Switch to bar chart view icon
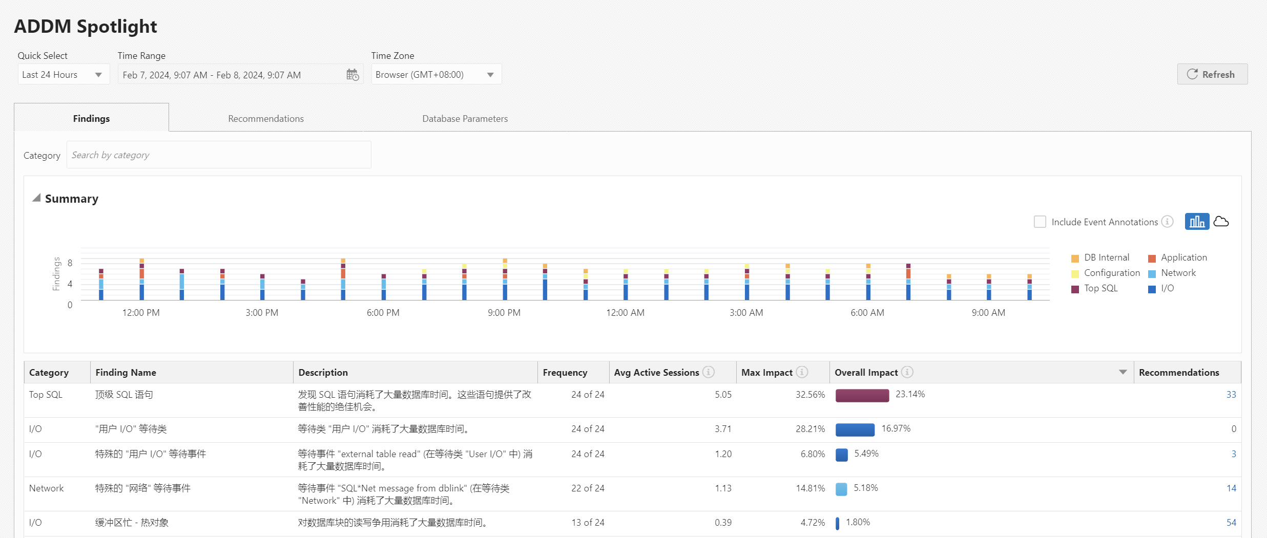The width and height of the screenshot is (1267, 538). click(x=1197, y=222)
